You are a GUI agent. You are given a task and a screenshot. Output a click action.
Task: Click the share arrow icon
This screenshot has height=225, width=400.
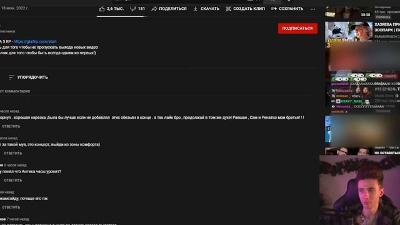pos(154,9)
